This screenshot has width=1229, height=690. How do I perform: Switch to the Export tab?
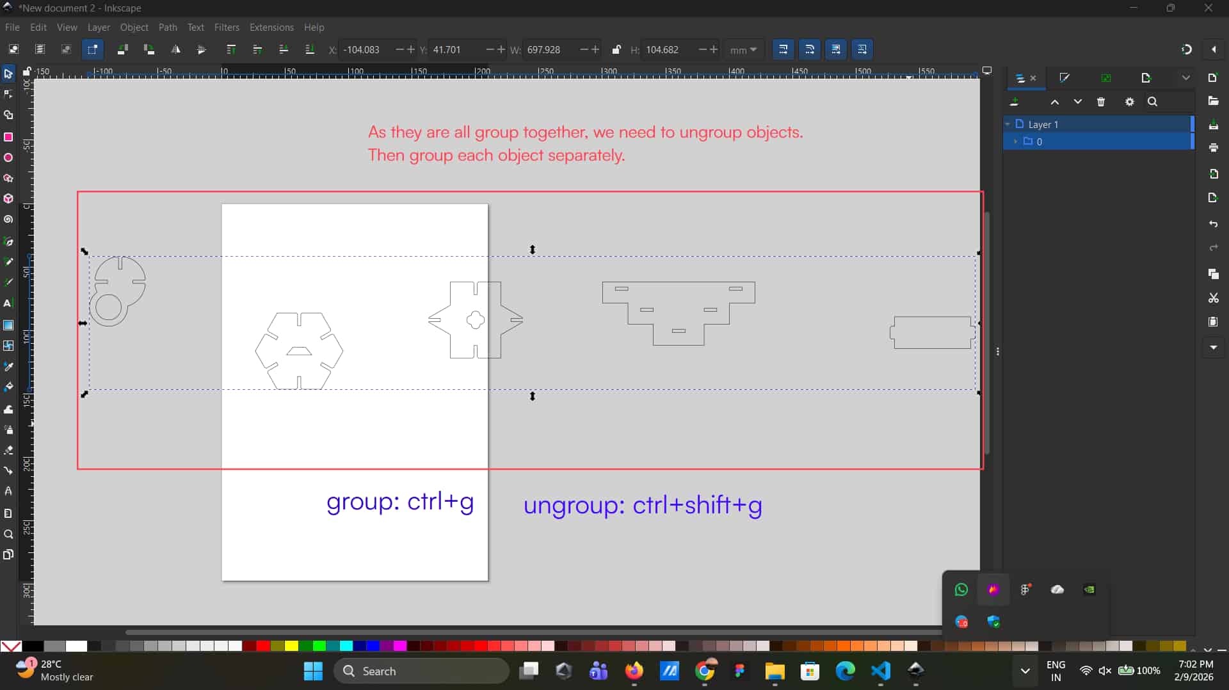click(x=1146, y=77)
